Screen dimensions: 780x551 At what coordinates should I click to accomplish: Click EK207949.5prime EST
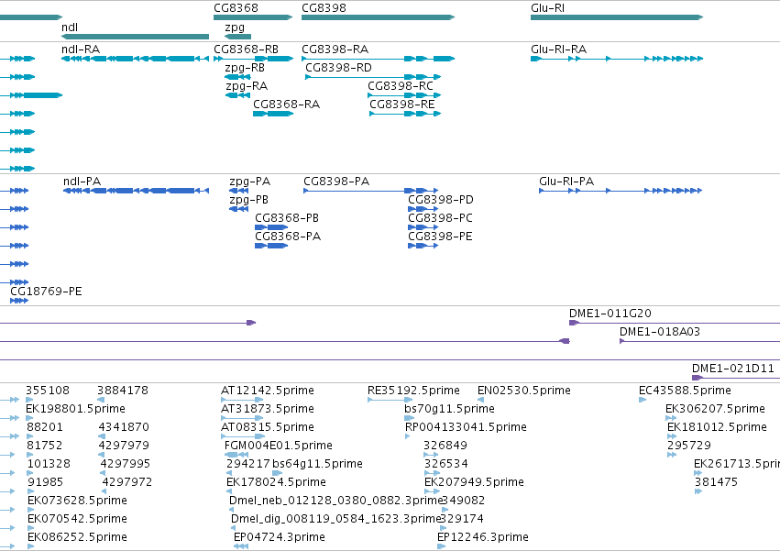[x=432, y=491]
